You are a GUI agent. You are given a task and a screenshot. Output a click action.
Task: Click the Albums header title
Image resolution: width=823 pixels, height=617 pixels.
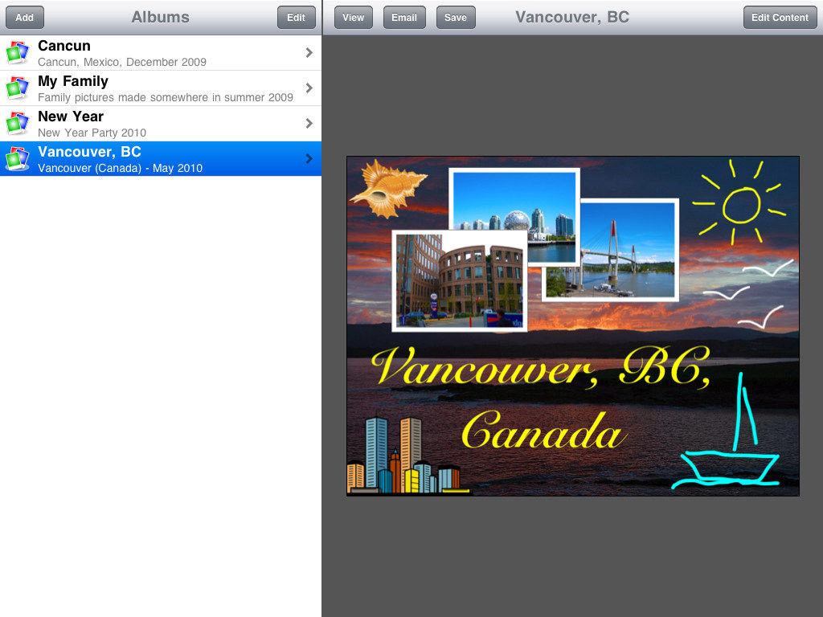pos(160,18)
